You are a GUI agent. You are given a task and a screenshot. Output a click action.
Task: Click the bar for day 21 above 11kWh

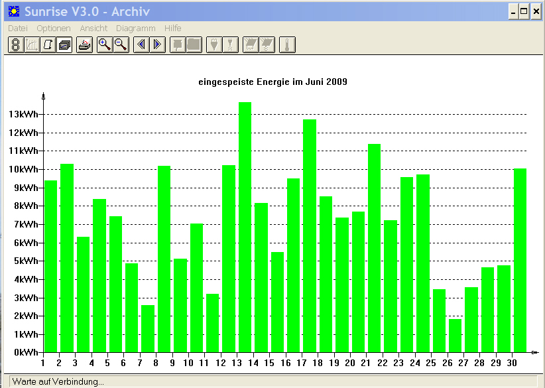[x=375, y=248]
